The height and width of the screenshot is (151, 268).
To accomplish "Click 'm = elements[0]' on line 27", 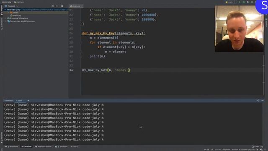I will pyautogui.click(x=104, y=38).
